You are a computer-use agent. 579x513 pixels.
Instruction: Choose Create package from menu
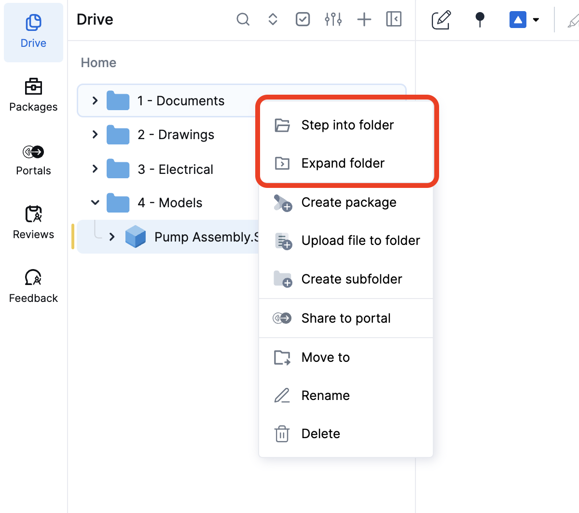click(346, 202)
